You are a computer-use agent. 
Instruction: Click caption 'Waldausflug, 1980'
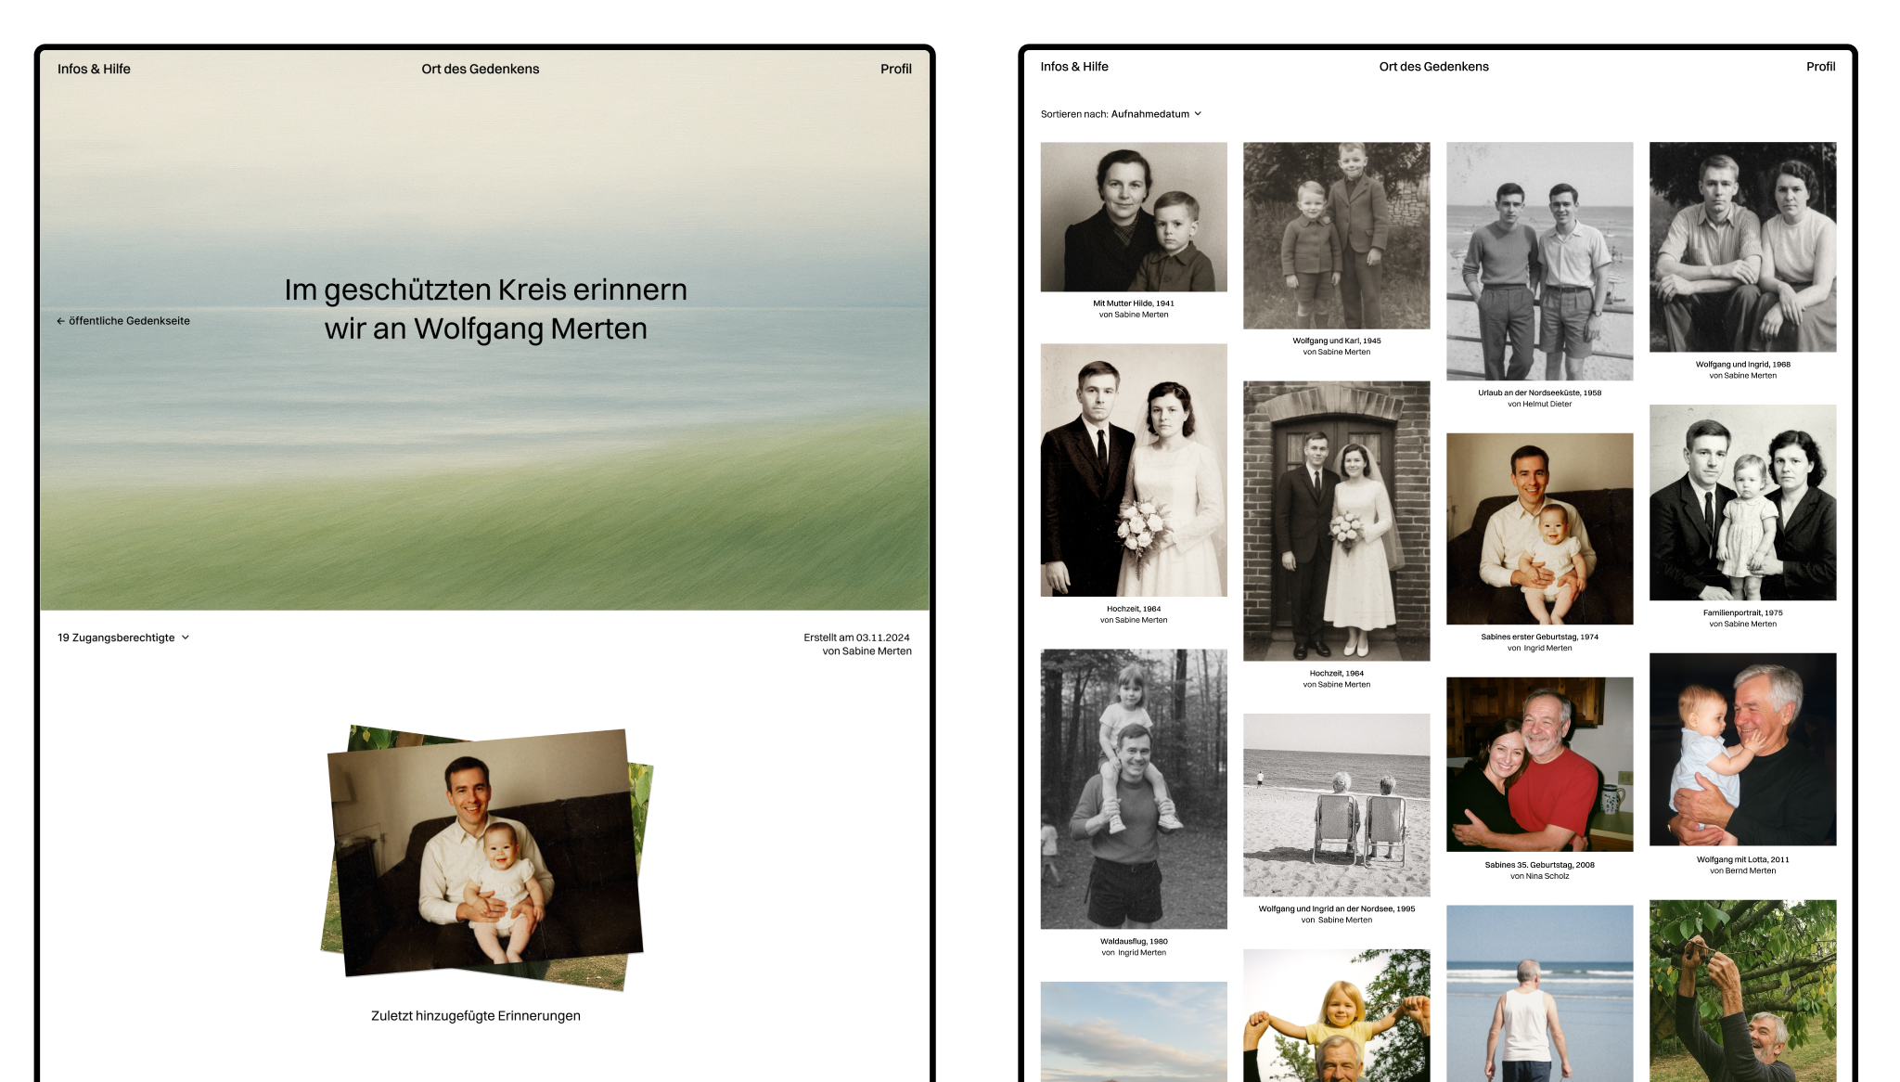point(1134,941)
